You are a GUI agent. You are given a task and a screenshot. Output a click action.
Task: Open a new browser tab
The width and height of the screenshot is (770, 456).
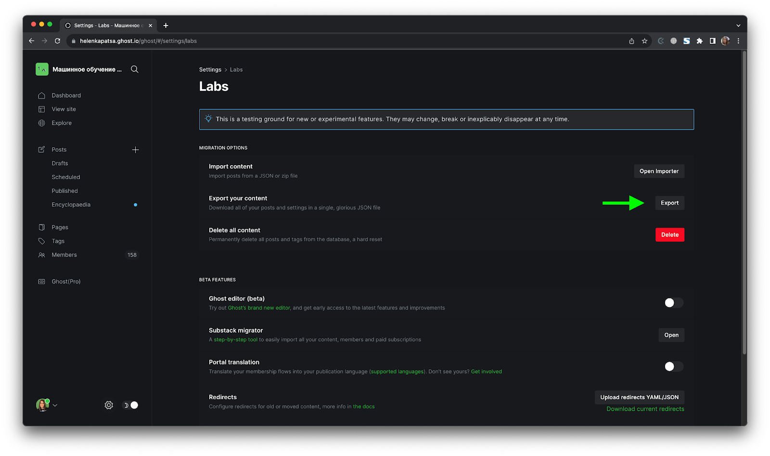[166, 26]
